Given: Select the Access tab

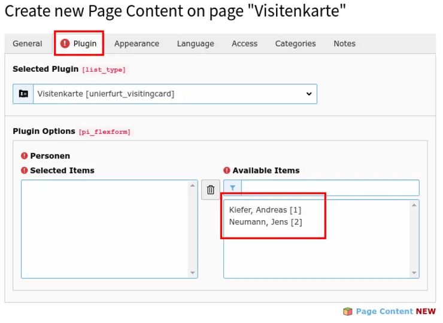Looking at the screenshot, I should 244,44.
